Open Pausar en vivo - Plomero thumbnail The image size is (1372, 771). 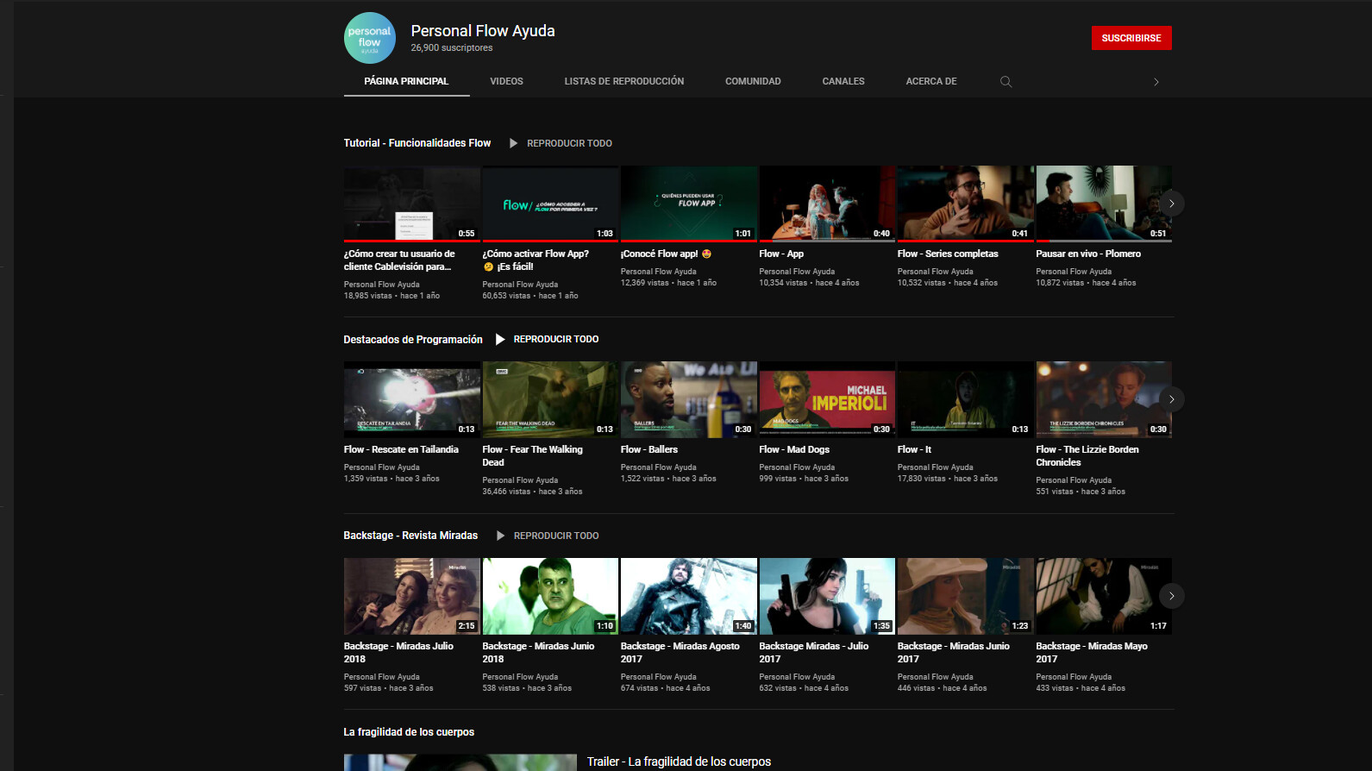pos(1104,204)
